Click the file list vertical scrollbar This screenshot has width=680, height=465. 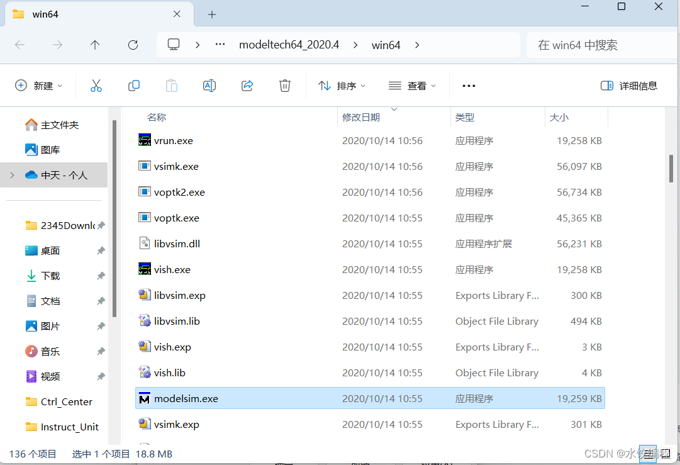pos(671,169)
